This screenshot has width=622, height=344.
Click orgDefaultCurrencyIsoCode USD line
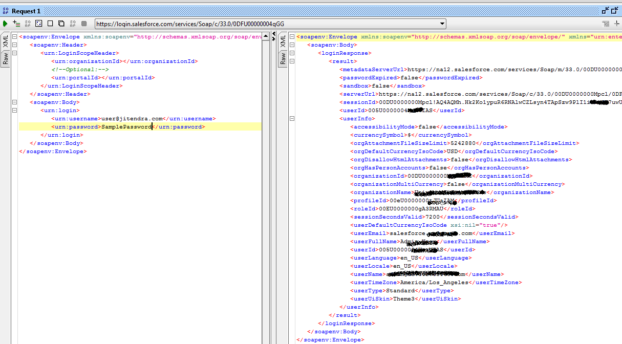click(x=454, y=152)
